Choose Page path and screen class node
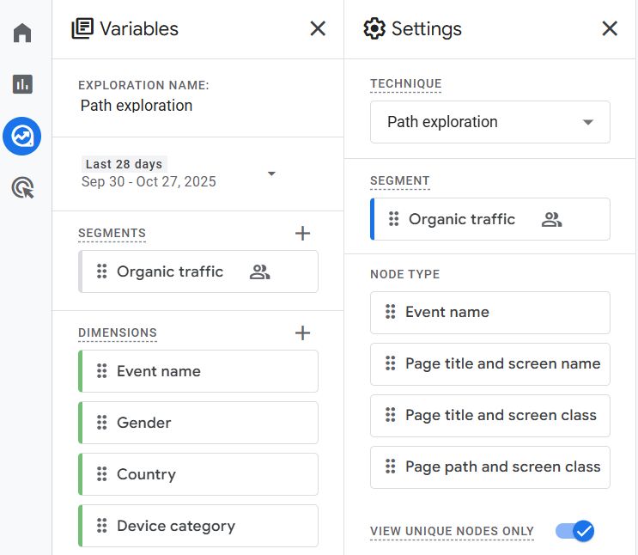Screen dimensions: 638x555 tap(489, 467)
